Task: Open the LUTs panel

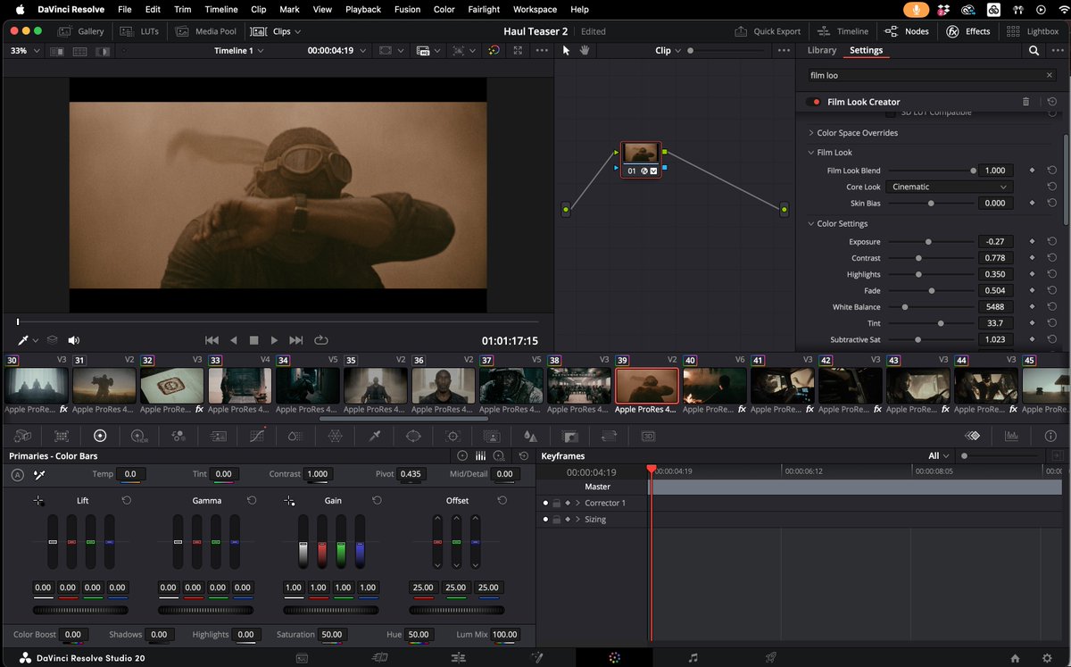Action: tap(140, 31)
